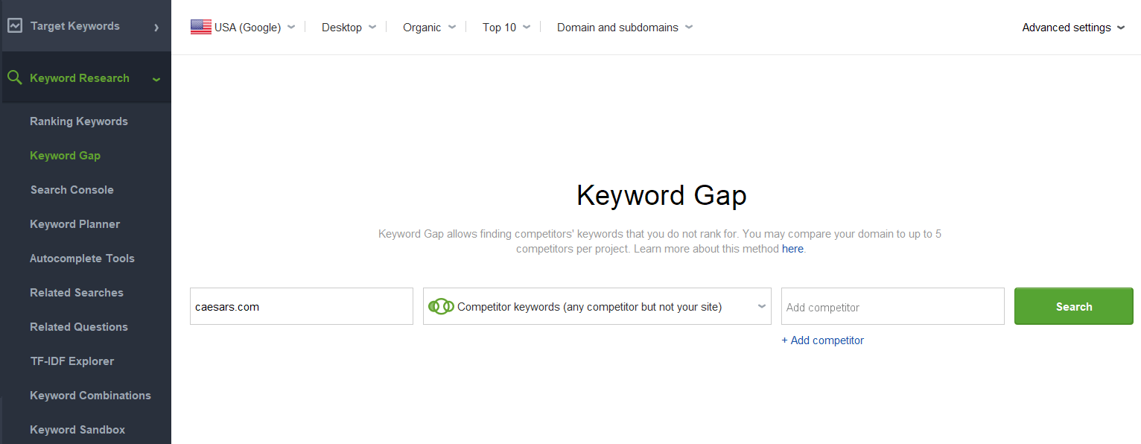Select TF-IDF Explorer
This screenshot has height=444, width=1141.
pos(72,361)
